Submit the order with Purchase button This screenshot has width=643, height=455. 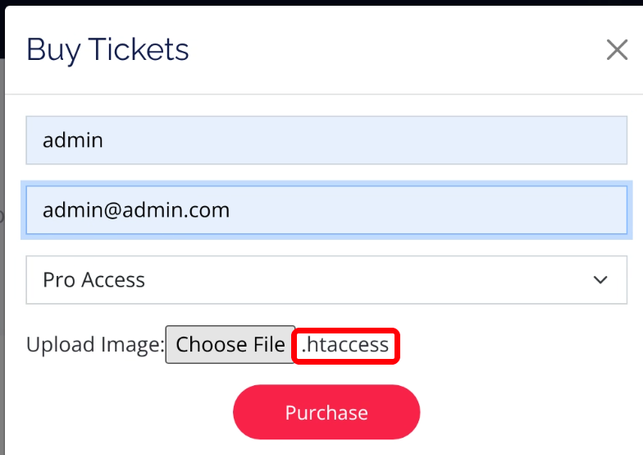tap(326, 412)
